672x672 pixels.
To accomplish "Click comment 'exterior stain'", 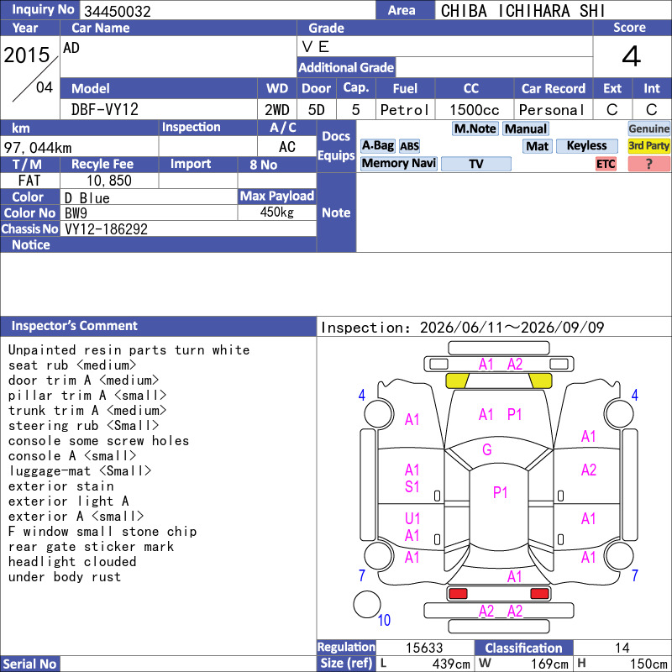I will (60, 486).
